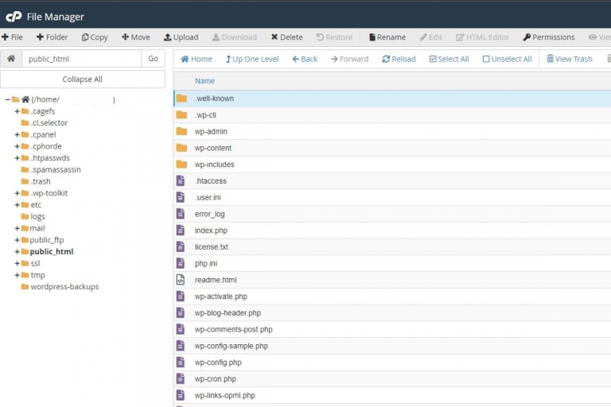Click the .well-known folder icon

(181, 98)
